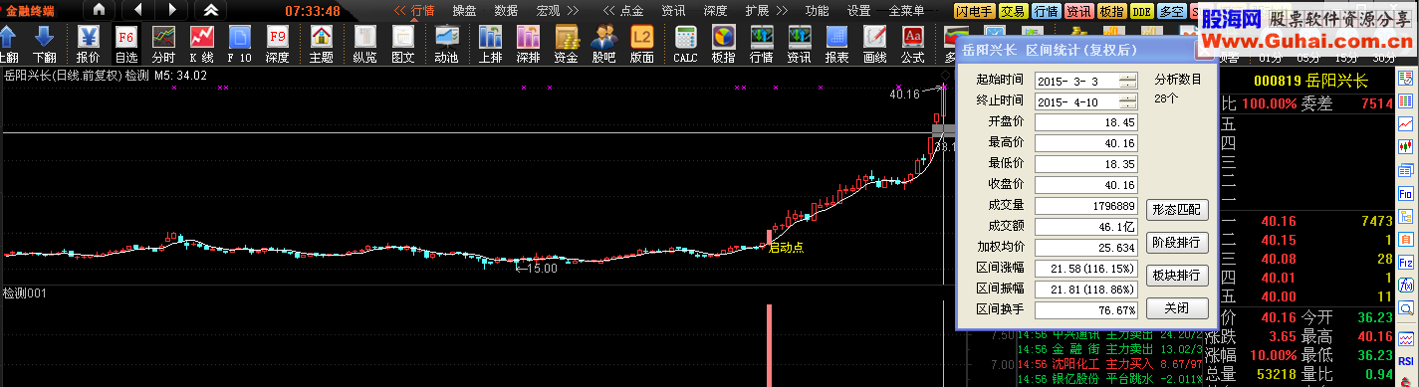
Task: Open the 公式 formula icon
Action: [912, 38]
